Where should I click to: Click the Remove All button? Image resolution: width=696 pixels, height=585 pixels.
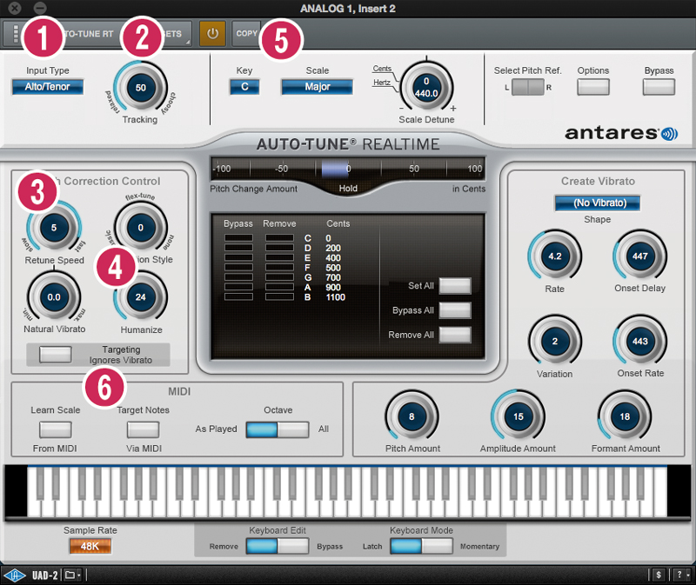[455, 335]
